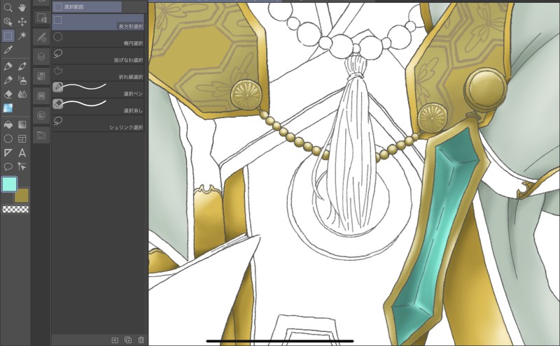Select the Figure circle tool

coord(8,138)
